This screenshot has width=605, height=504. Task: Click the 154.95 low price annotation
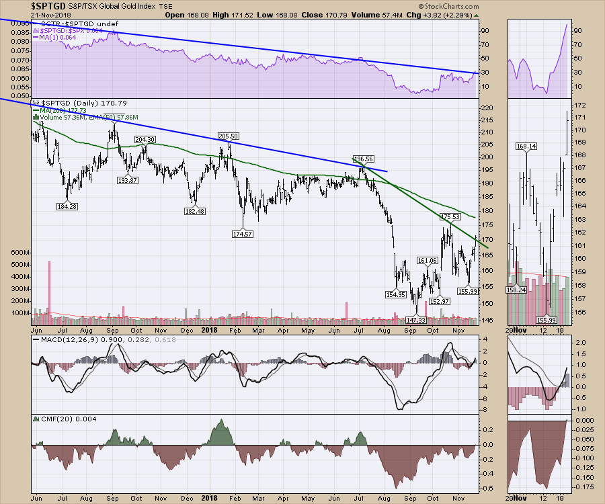(395, 294)
